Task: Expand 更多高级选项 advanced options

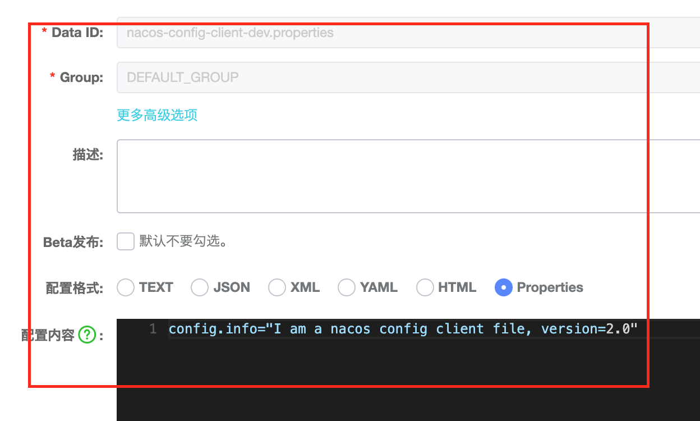Action: [x=157, y=115]
